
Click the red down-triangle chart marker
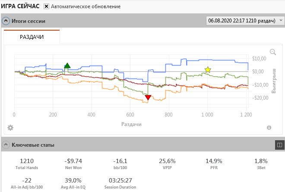[148, 98]
